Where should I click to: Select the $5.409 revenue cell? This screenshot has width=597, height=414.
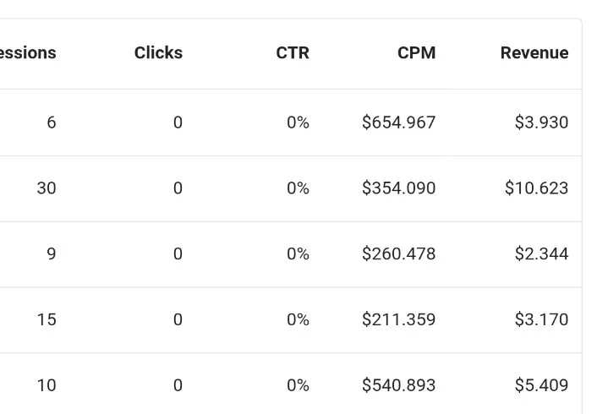[541, 385]
